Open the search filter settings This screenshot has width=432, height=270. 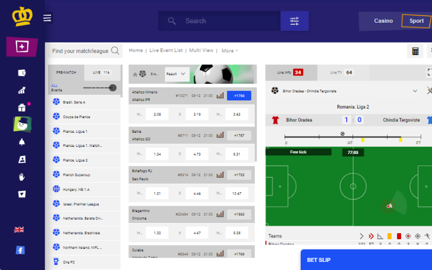(x=294, y=21)
